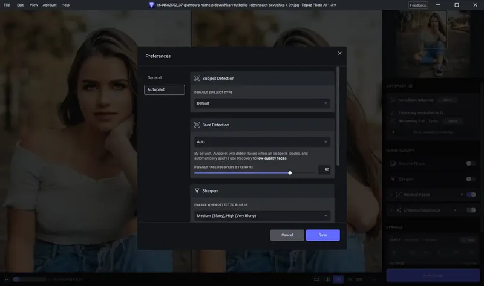The width and height of the screenshot is (484, 286).
Task: Switch to the General preferences tab
Action: pos(154,78)
